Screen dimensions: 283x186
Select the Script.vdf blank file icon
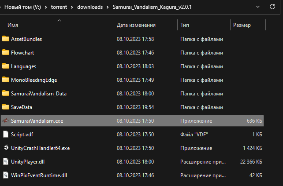point(6,134)
